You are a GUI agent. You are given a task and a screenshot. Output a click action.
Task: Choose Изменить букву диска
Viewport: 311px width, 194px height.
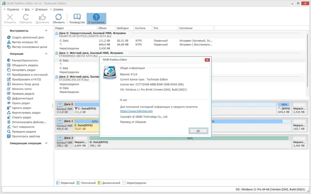(x=25, y=84)
